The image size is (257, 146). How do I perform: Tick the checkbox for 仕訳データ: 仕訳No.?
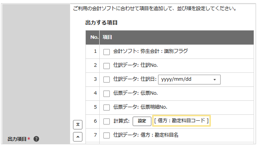click(x=106, y=66)
